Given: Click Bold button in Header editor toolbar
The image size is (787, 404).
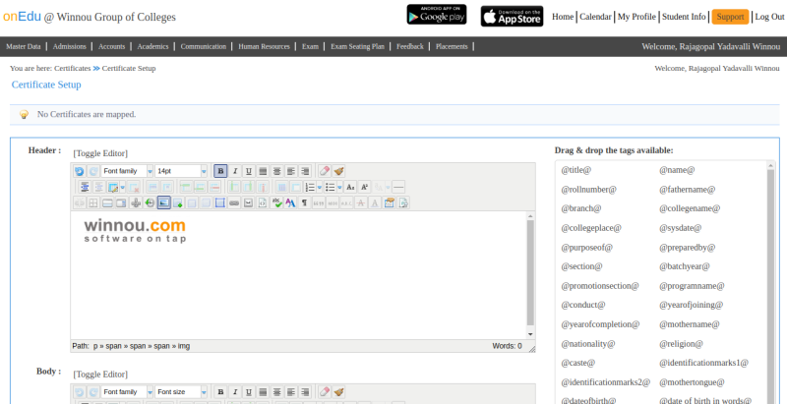Looking at the screenshot, I should [220, 171].
